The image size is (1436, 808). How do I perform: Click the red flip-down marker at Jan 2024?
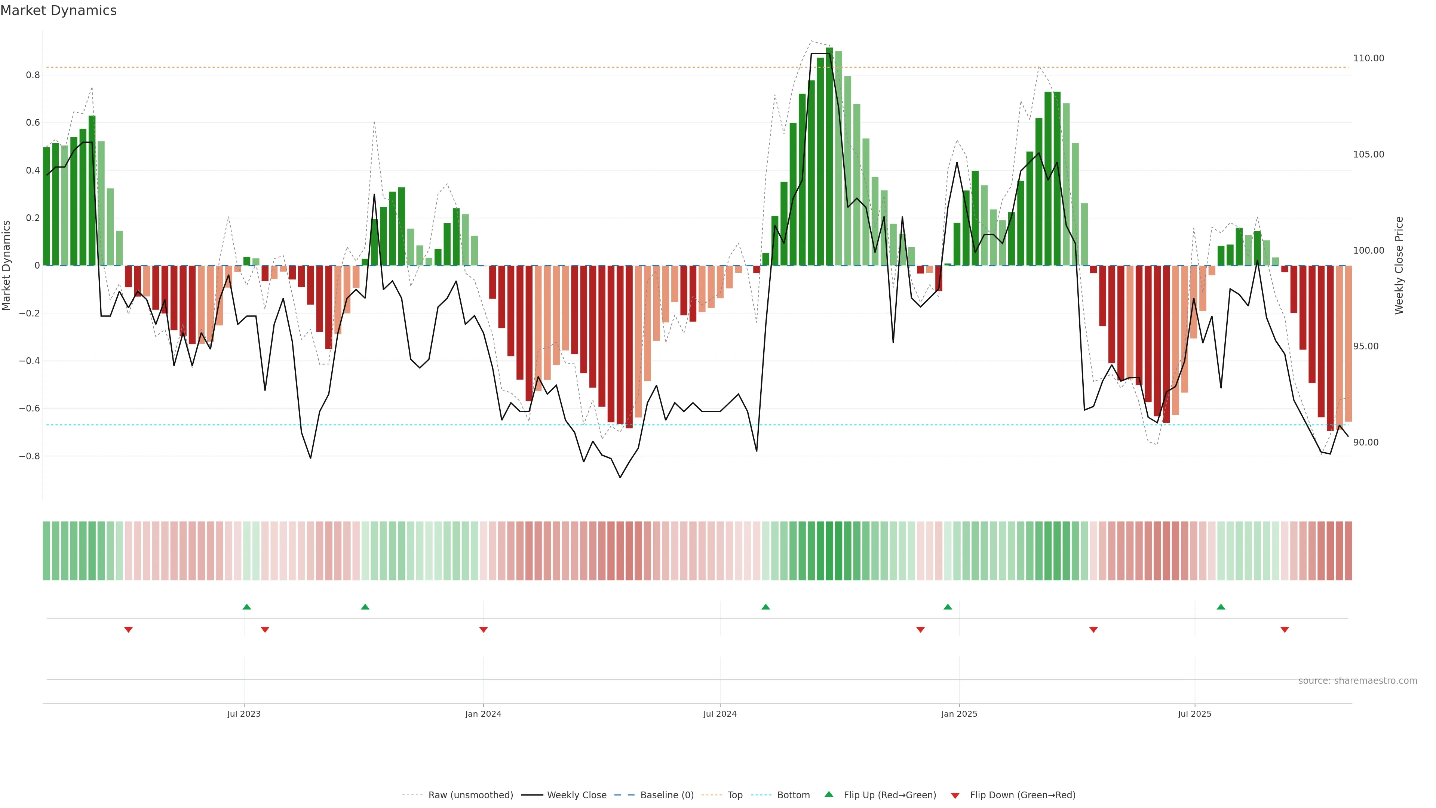tap(483, 630)
